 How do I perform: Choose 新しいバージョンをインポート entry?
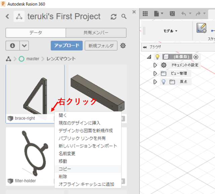[88, 146]
